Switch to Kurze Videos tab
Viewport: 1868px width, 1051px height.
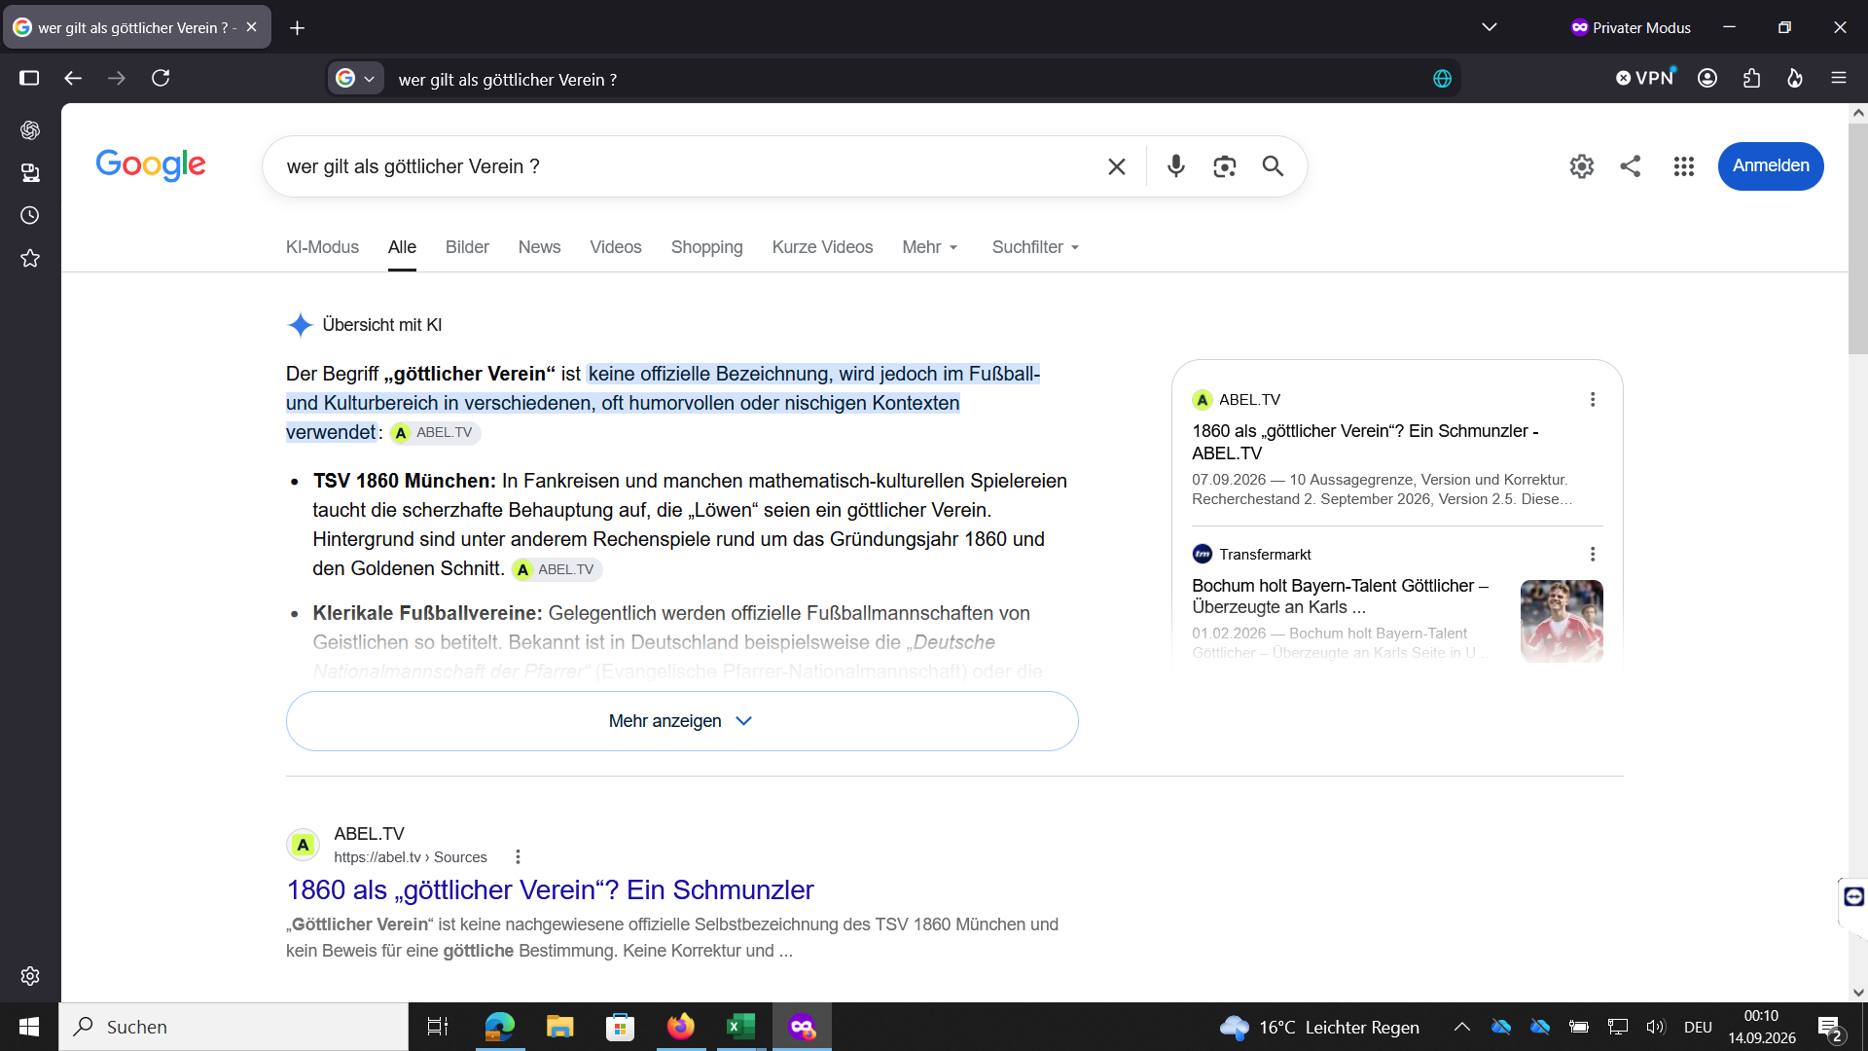point(822,247)
